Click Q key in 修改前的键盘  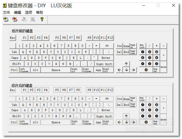23,52
